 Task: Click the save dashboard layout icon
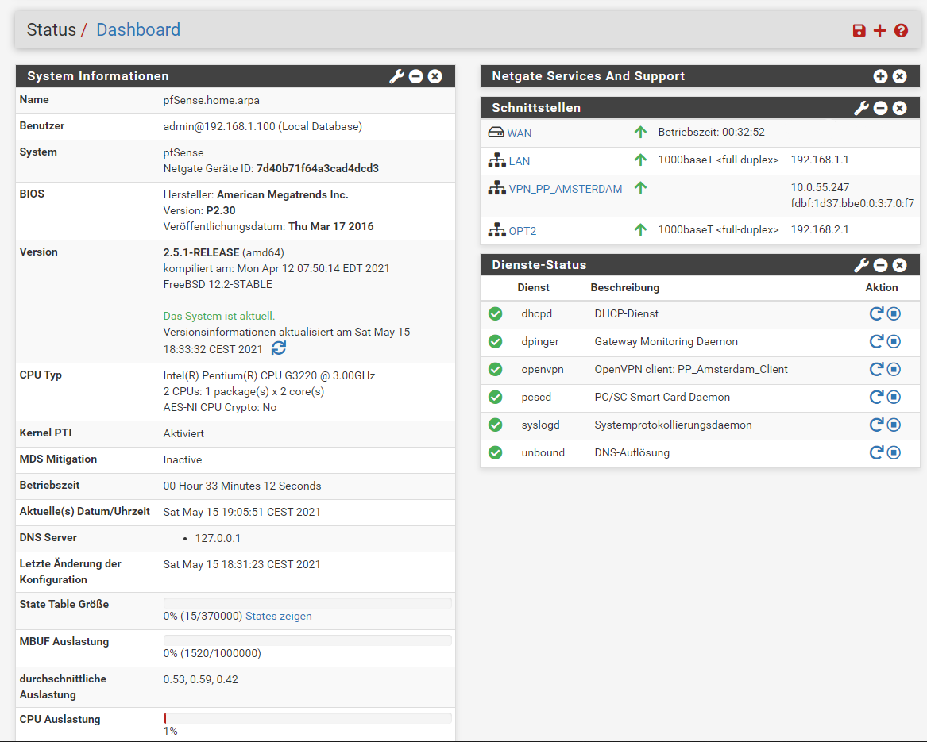859,30
